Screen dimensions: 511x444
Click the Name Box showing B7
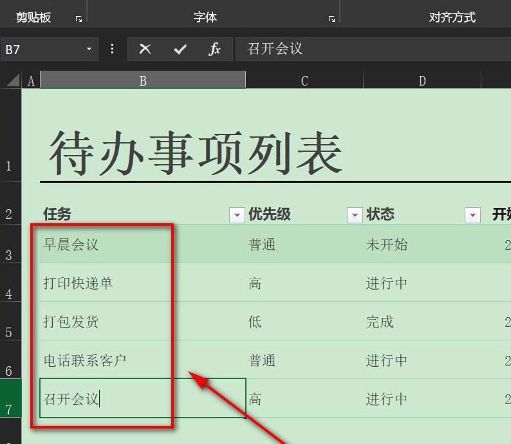(49, 49)
